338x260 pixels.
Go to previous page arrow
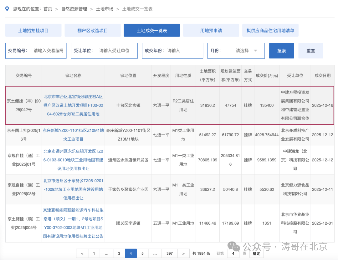tap(82, 253)
